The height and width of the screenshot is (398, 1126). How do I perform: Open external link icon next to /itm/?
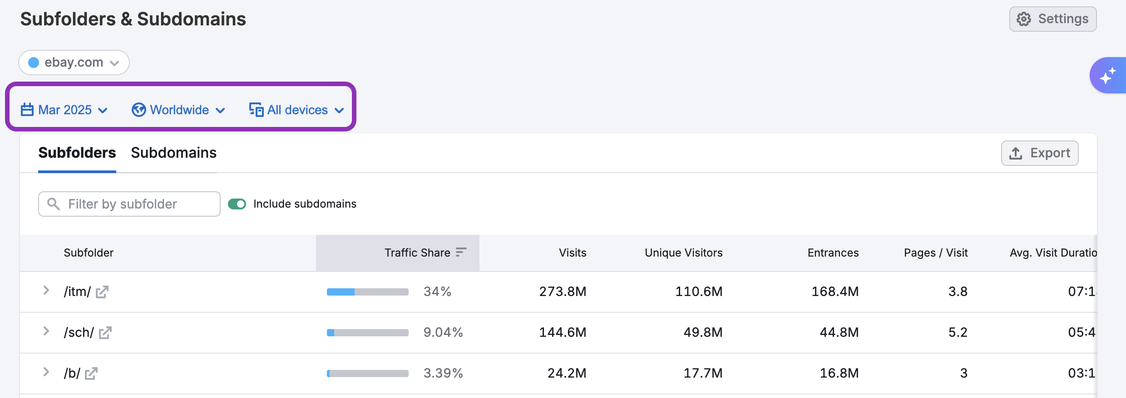click(x=102, y=292)
